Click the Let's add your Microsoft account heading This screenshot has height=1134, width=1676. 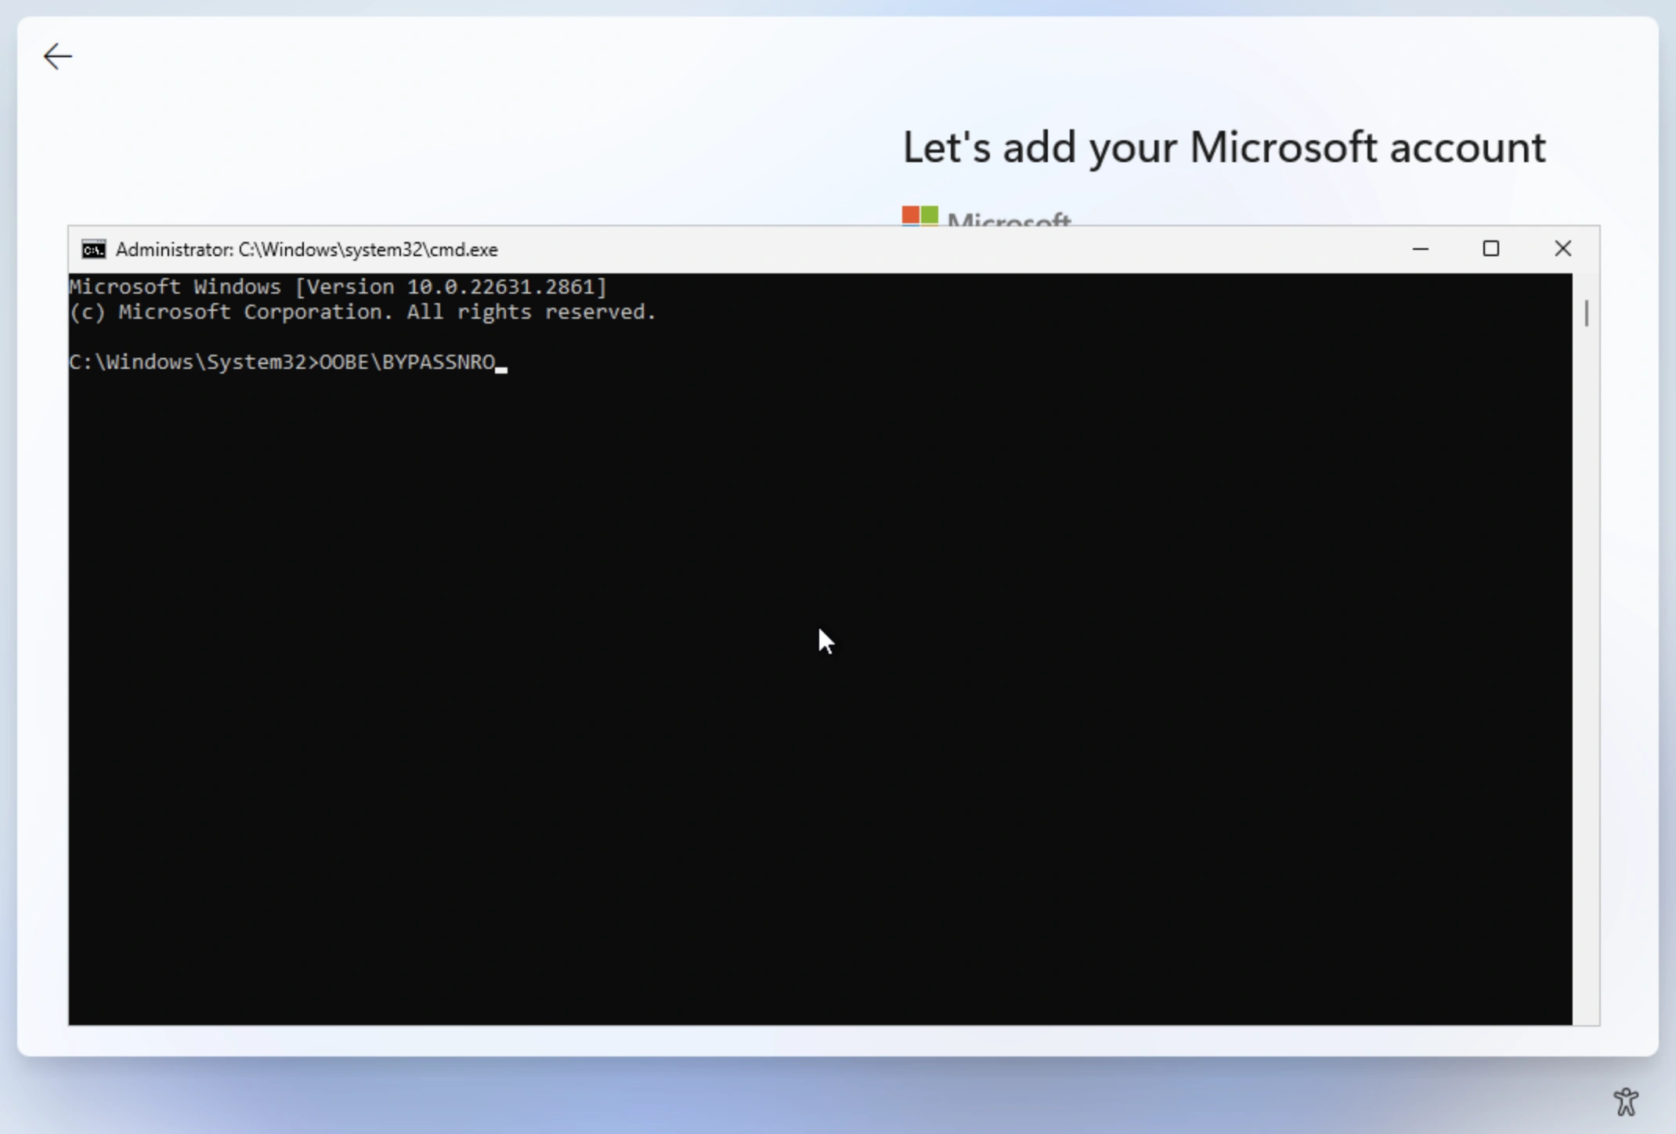pyautogui.click(x=1223, y=146)
